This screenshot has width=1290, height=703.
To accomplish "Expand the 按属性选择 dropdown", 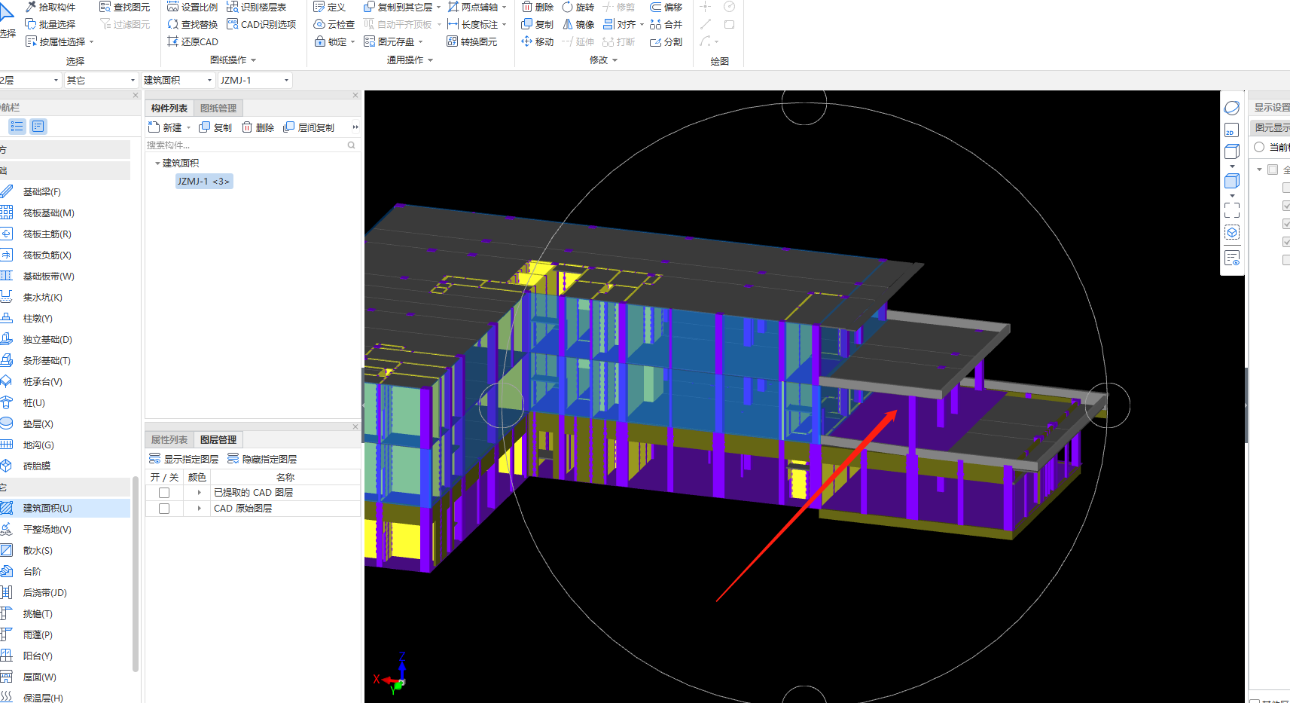I will pos(91,42).
